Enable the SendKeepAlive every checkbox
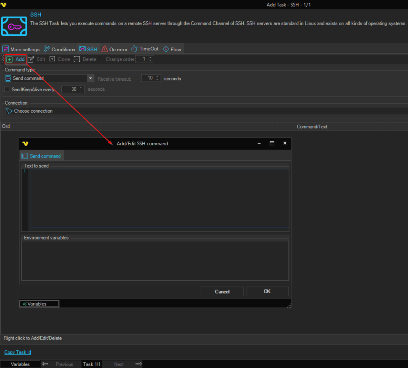This screenshot has height=368, width=408. 7,89
